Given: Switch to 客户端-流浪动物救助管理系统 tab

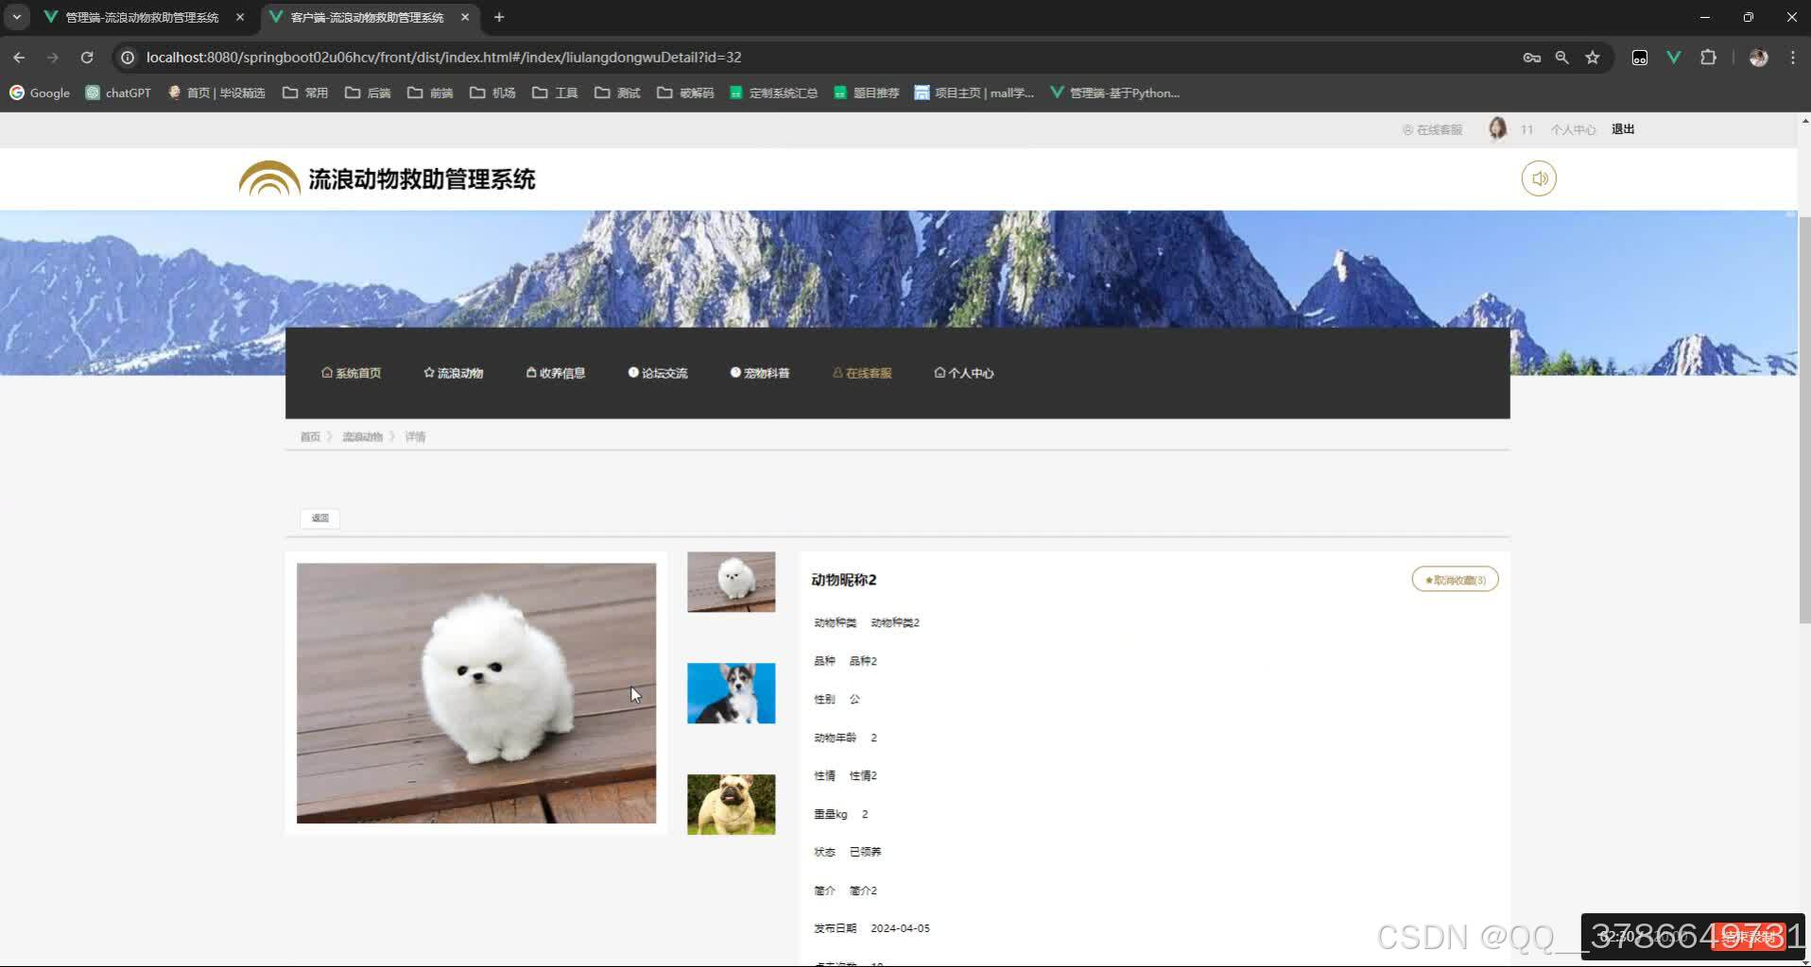Looking at the screenshot, I should (x=367, y=17).
